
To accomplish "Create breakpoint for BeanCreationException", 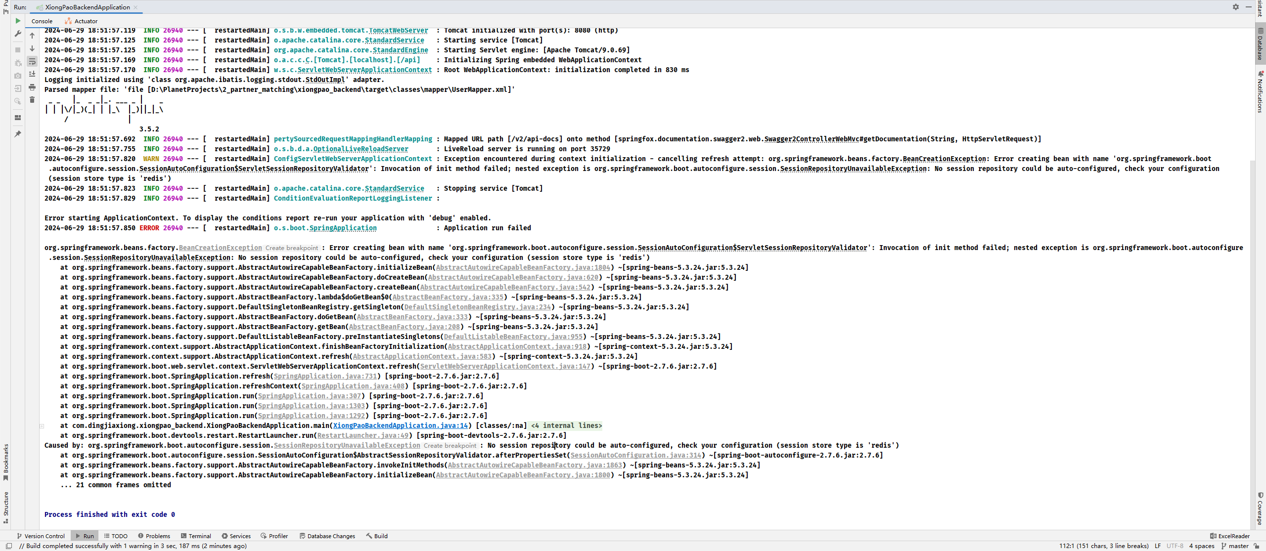I will point(292,248).
